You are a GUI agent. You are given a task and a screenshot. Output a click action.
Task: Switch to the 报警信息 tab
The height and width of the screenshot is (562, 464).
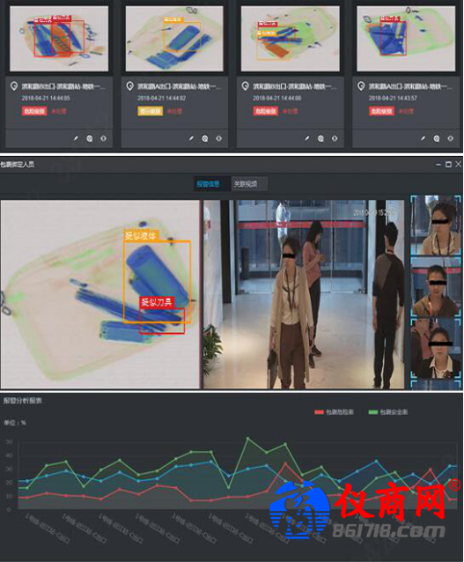208,184
